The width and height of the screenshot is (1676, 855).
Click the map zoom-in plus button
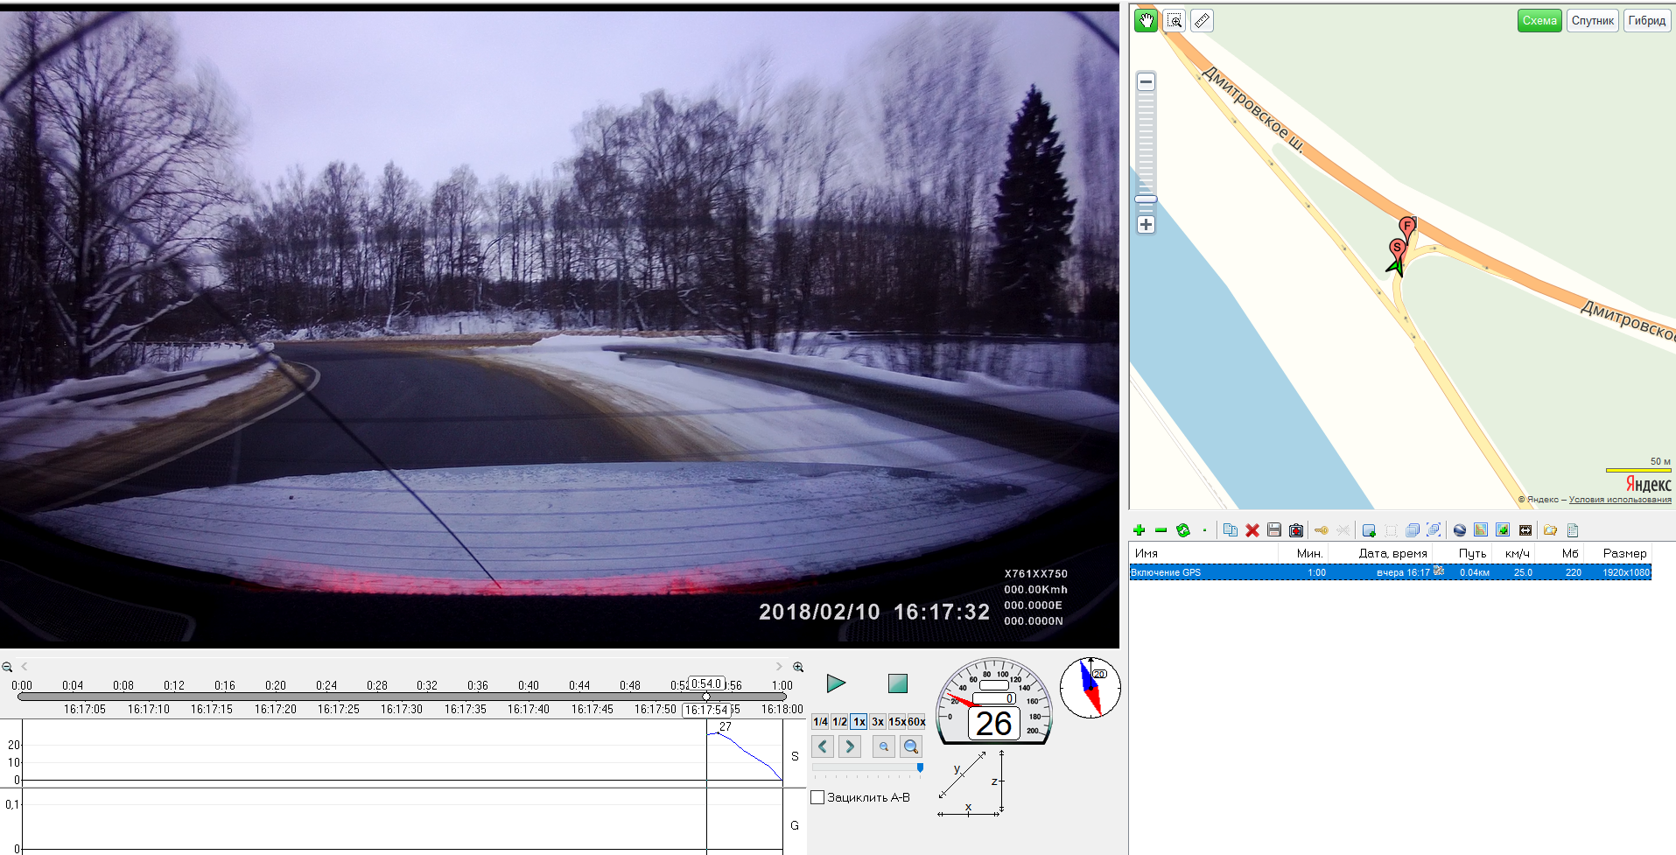(1146, 225)
